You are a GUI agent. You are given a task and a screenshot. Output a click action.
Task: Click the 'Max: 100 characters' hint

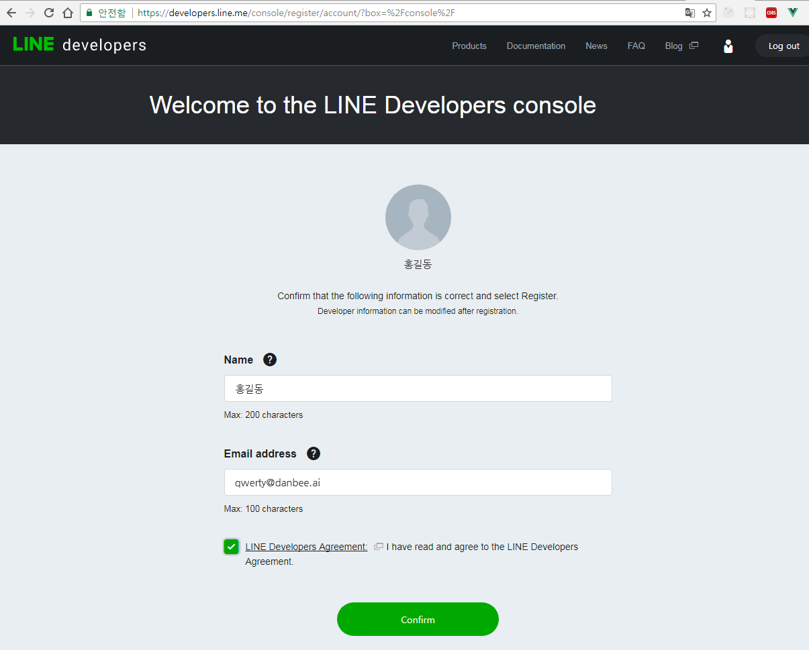(x=263, y=508)
